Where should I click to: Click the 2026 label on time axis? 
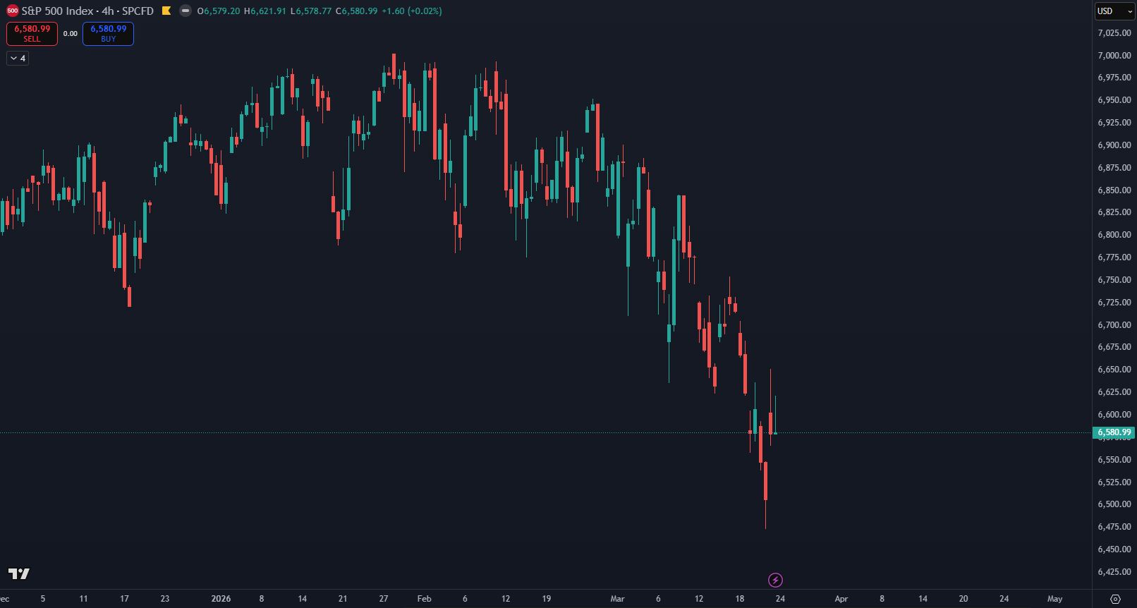[221, 599]
